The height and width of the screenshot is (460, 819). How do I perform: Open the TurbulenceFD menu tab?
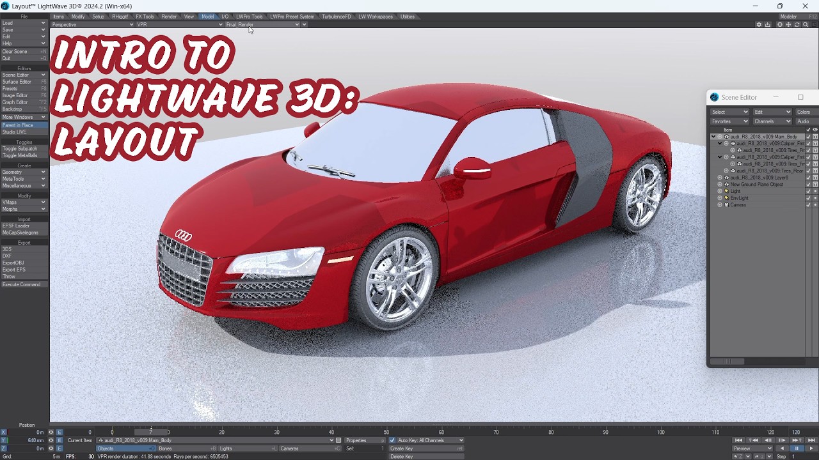pos(337,17)
